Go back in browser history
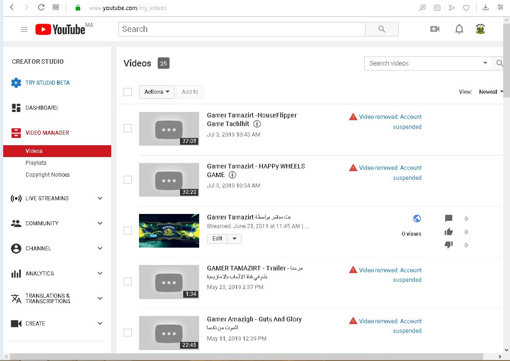This screenshot has width=510, height=361. [x=12, y=7]
